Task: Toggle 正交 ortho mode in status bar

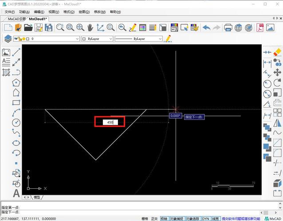Action: click(154, 218)
